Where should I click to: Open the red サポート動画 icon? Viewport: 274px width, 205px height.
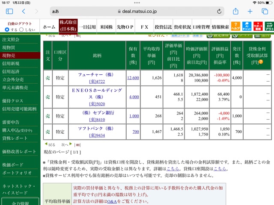[258, 26]
